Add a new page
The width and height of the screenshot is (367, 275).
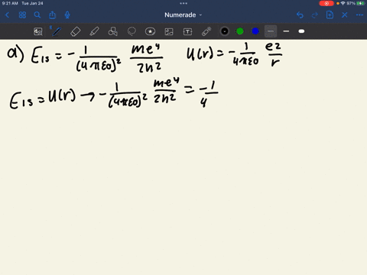tap(330, 15)
